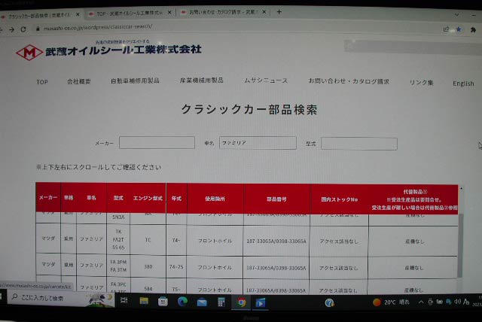Select the engine cell TC
This screenshot has width=482, height=322.
[x=148, y=240]
